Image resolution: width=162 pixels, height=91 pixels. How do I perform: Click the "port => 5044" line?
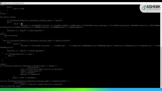[x=19, y=9]
